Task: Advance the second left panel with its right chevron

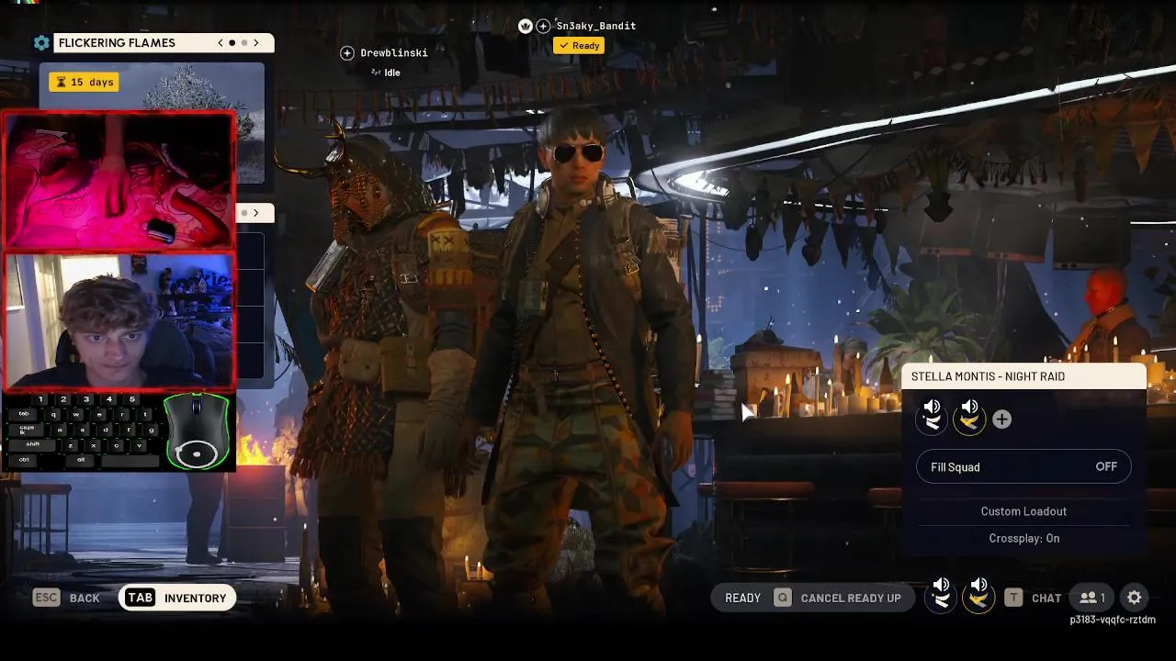Action: [256, 213]
